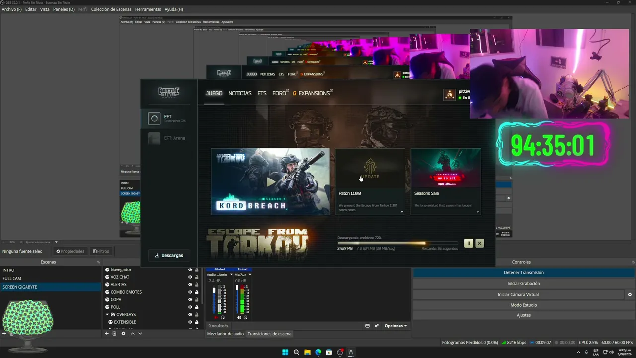Add a new scene with plus icon
Screen dimensions: 636x358
tap(4, 334)
